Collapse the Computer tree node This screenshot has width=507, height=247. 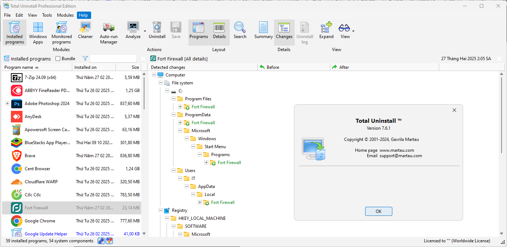[154, 75]
